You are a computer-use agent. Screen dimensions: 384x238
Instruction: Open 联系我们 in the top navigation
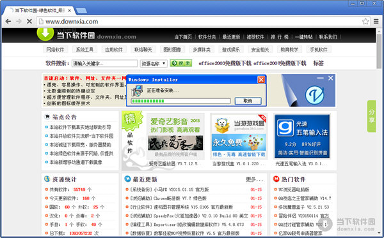tap(328, 37)
